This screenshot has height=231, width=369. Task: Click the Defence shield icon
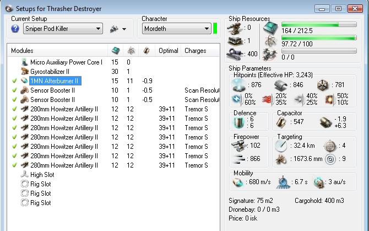(x=239, y=123)
